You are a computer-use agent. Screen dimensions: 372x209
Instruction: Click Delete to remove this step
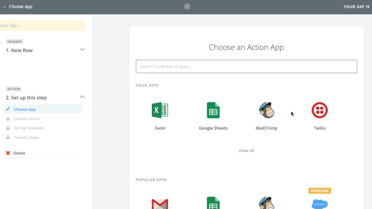(x=19, y=153)
